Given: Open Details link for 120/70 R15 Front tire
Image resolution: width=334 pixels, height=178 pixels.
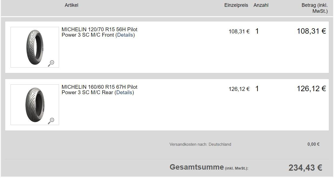Looking at the screenshot, I should coord(125,35).
